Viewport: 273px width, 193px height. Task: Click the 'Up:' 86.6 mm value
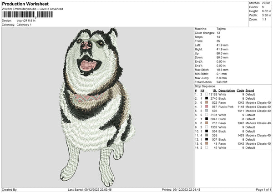pyautogui.click(x=222, y=53)
